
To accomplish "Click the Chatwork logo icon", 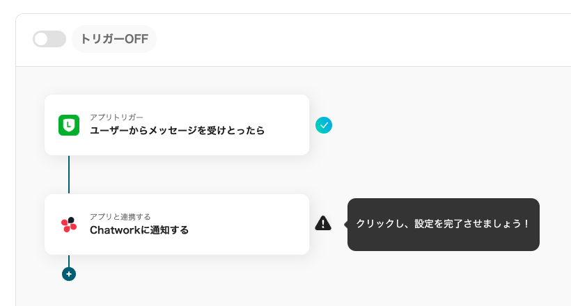I will tap(69, 224).
